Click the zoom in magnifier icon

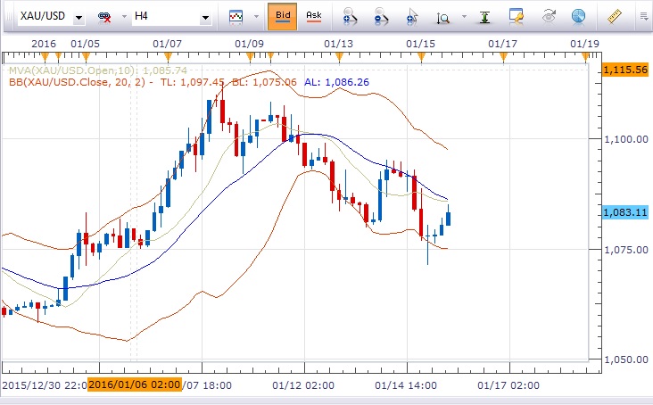[350, 17]
